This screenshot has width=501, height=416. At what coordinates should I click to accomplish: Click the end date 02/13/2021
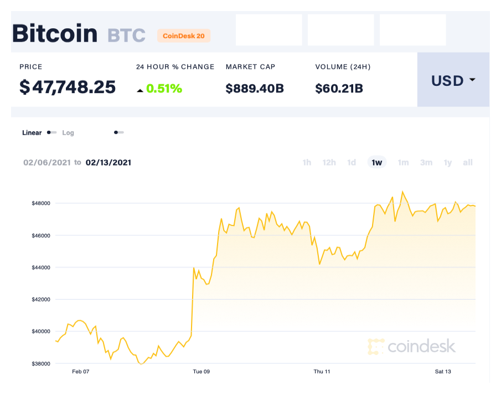pyautogui.click(x=109, y=162)
